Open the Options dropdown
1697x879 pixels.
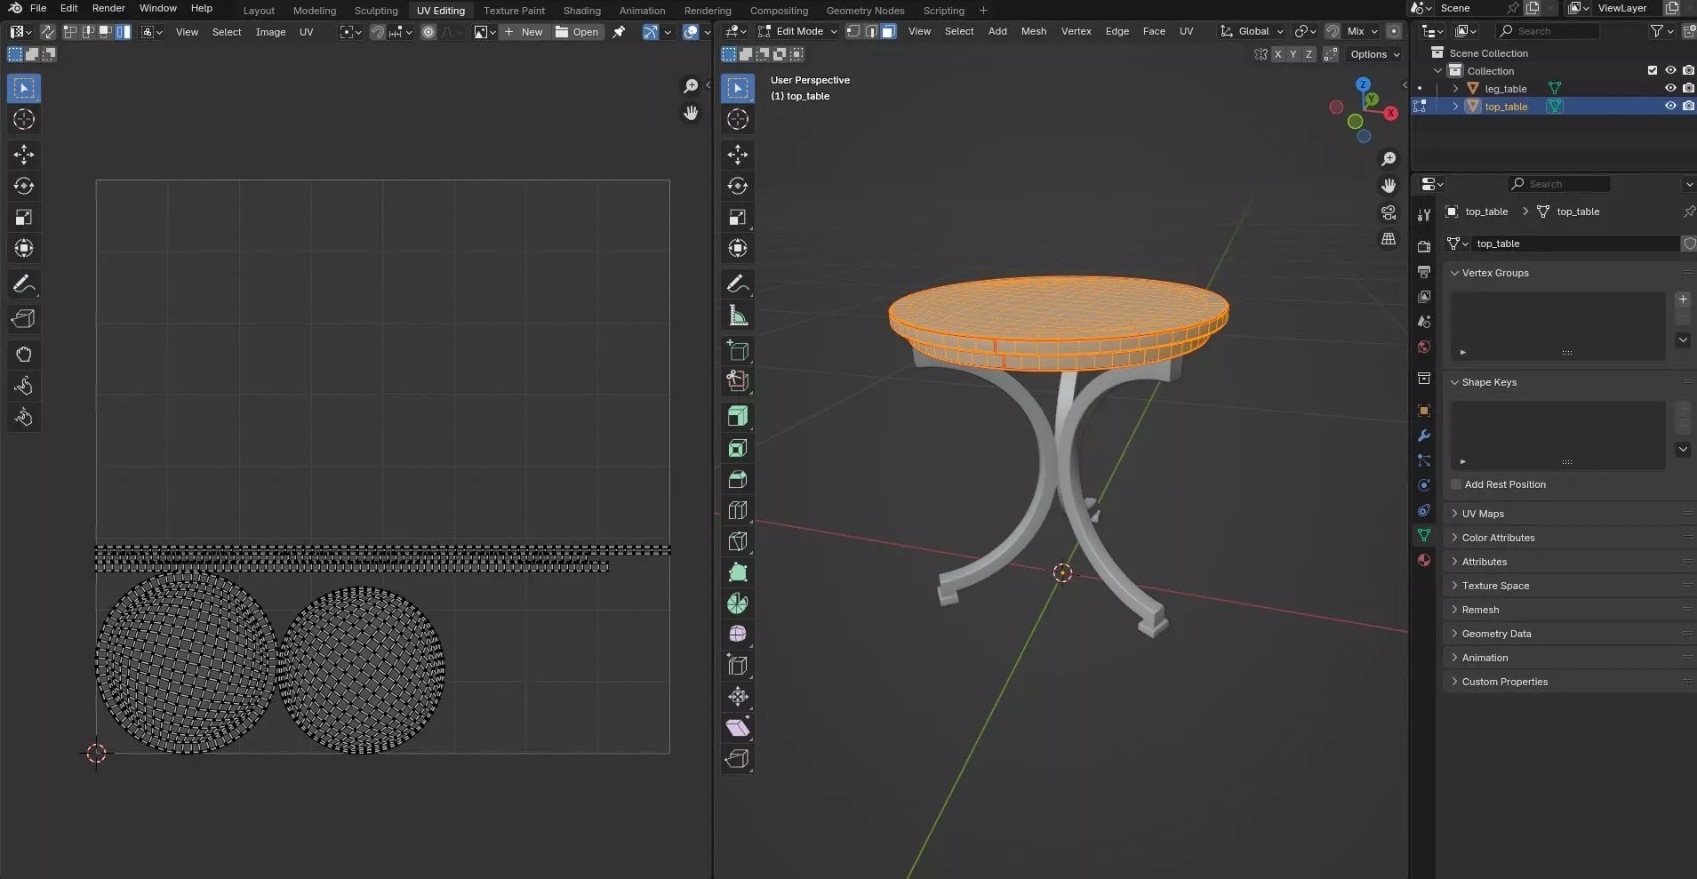[1374, 54]
